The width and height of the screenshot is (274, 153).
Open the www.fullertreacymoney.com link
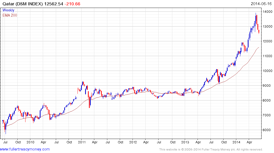click(x=25, y=149)
